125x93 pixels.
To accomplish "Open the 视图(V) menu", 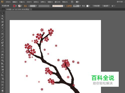I will 50,2.
